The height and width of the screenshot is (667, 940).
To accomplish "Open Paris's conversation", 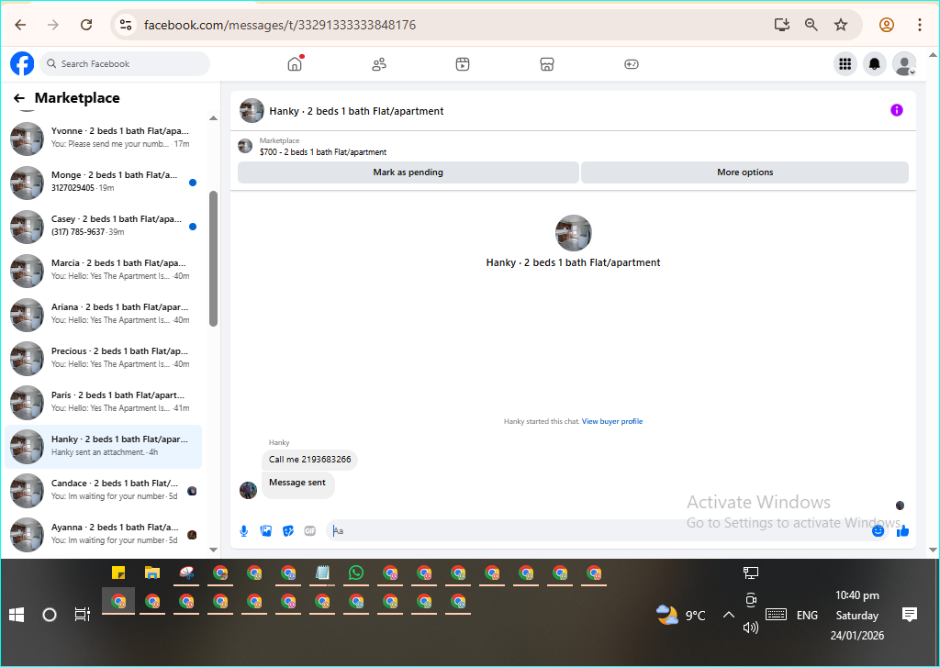I will pyautogui.click(x=103, y=403).
